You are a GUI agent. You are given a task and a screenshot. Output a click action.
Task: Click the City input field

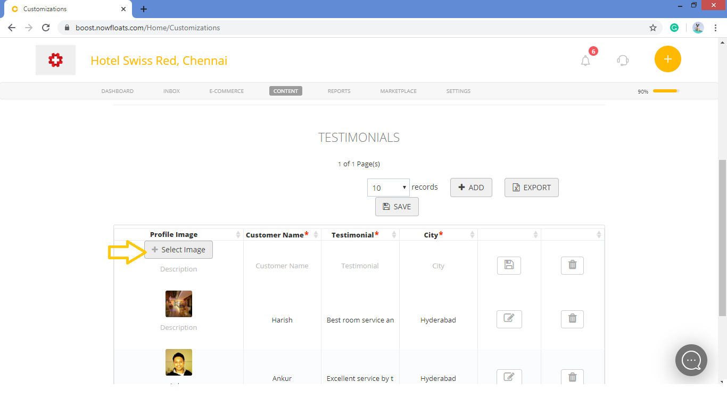(439, 266)
